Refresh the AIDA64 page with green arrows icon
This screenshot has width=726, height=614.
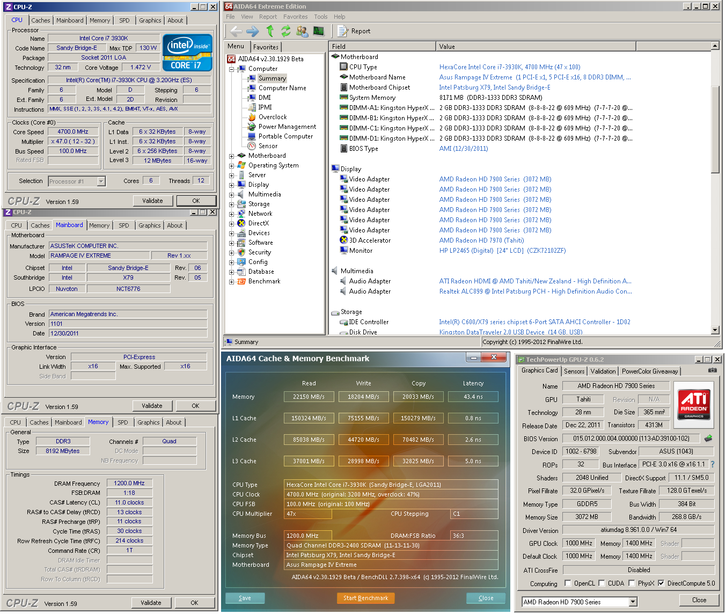click(x=285, y=31)
